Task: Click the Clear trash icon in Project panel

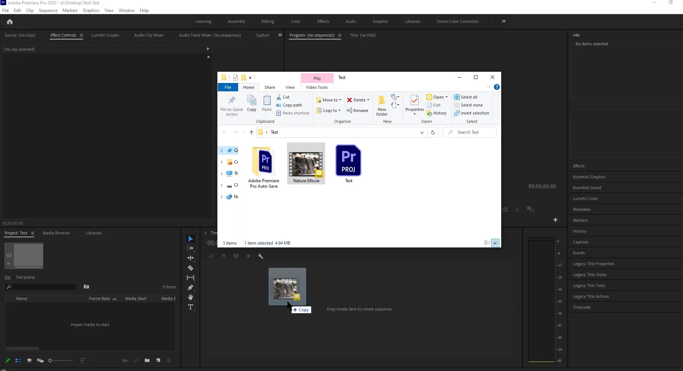Action: (169, 360)
